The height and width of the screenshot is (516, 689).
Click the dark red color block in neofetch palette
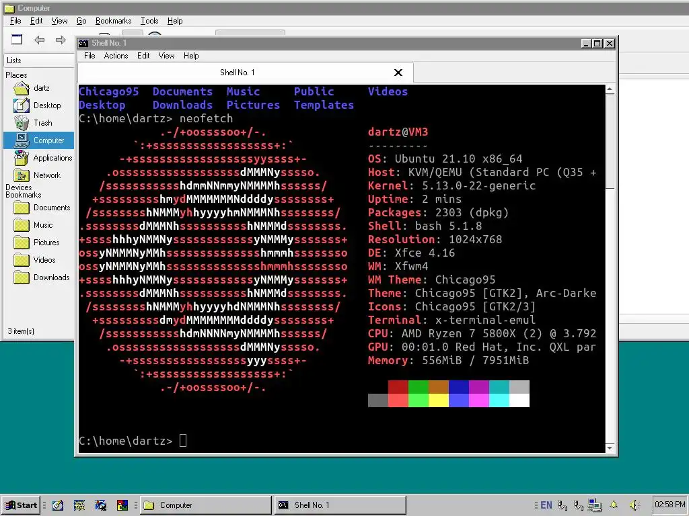click(x=398, y=386)
